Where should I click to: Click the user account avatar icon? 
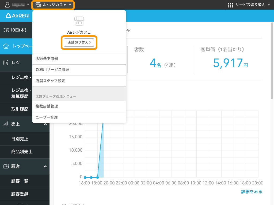coord(7,5)
